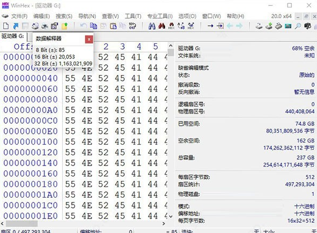Open the 编辑(E) menu
Viewport: 317px width, 233px height.
pyautogui.click(x=41, y=16)
